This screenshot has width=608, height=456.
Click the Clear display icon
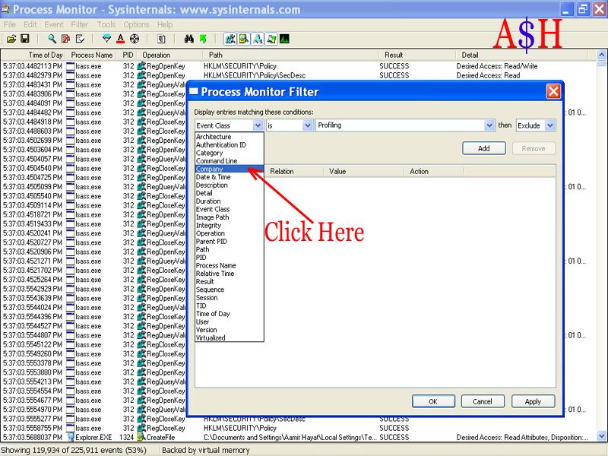coord(80,39)
